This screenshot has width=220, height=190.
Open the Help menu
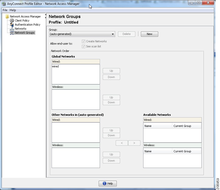click(13, 10)
